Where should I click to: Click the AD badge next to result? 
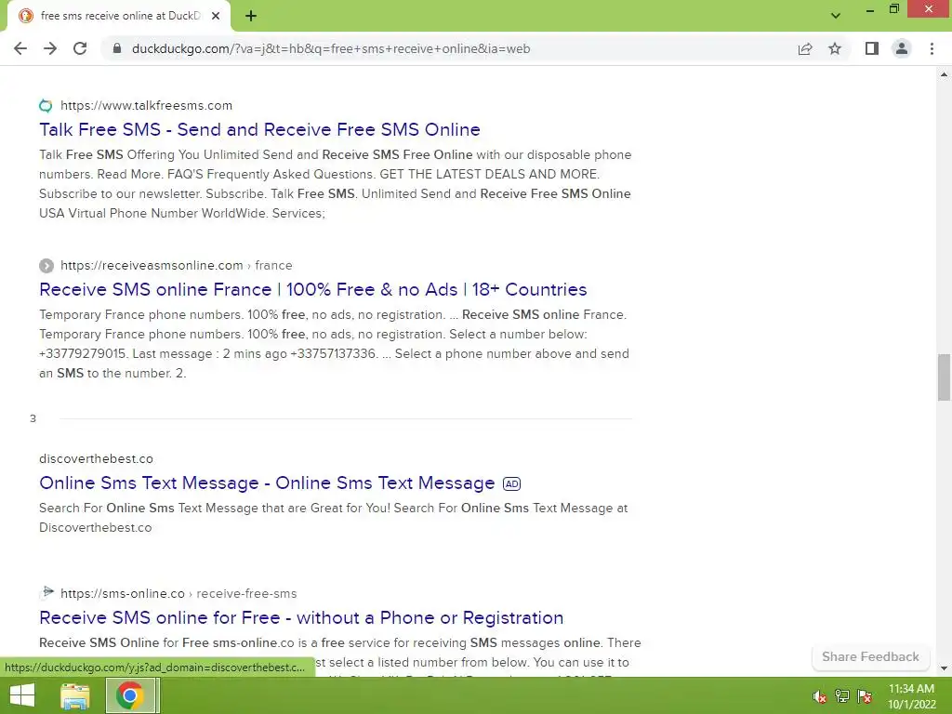tap(512, 483)
